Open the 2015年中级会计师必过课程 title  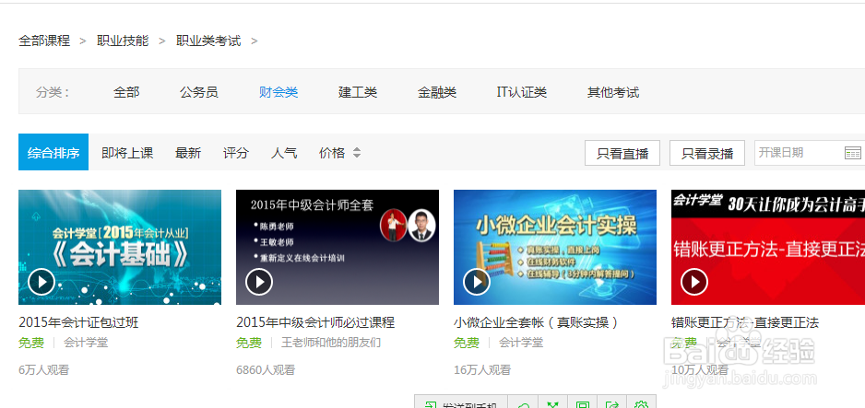coord(315,322)
